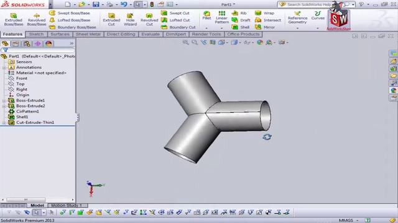Choose Swept Boss/Base command
This screenshot has height=223, width=398.
(70, 13)
